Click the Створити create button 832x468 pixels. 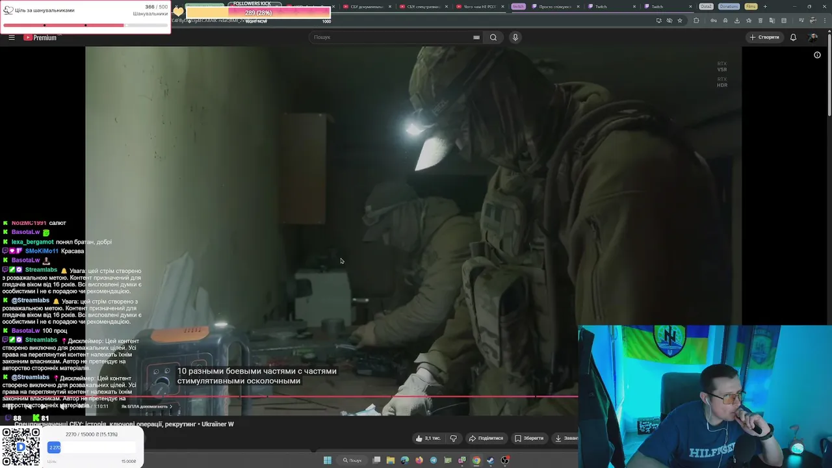[x=764, y=37]
